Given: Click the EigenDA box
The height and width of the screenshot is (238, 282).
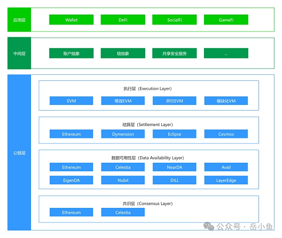Looking at the screenshot, I should pyautogui.click(x=71, y=180).
